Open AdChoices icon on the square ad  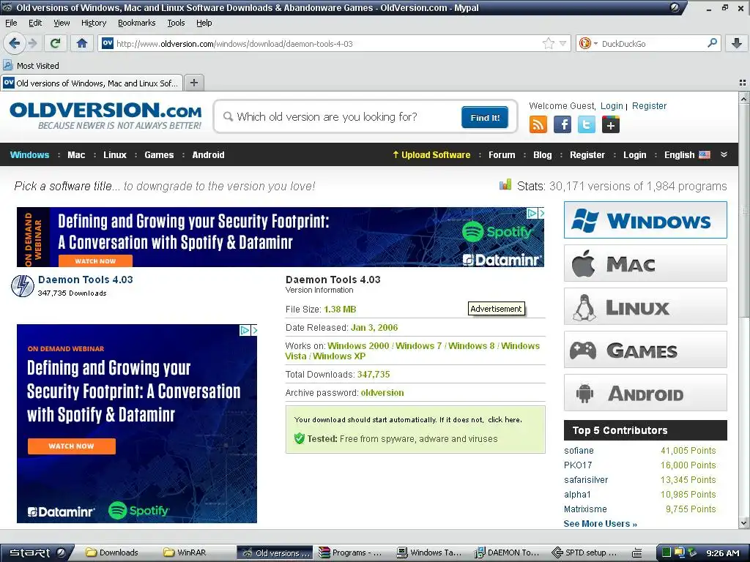point(245,330)
